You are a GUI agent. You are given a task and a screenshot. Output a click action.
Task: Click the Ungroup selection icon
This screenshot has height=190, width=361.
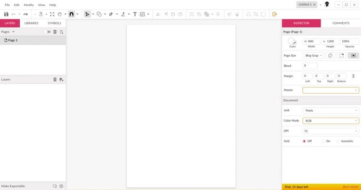tap(199, 14)
